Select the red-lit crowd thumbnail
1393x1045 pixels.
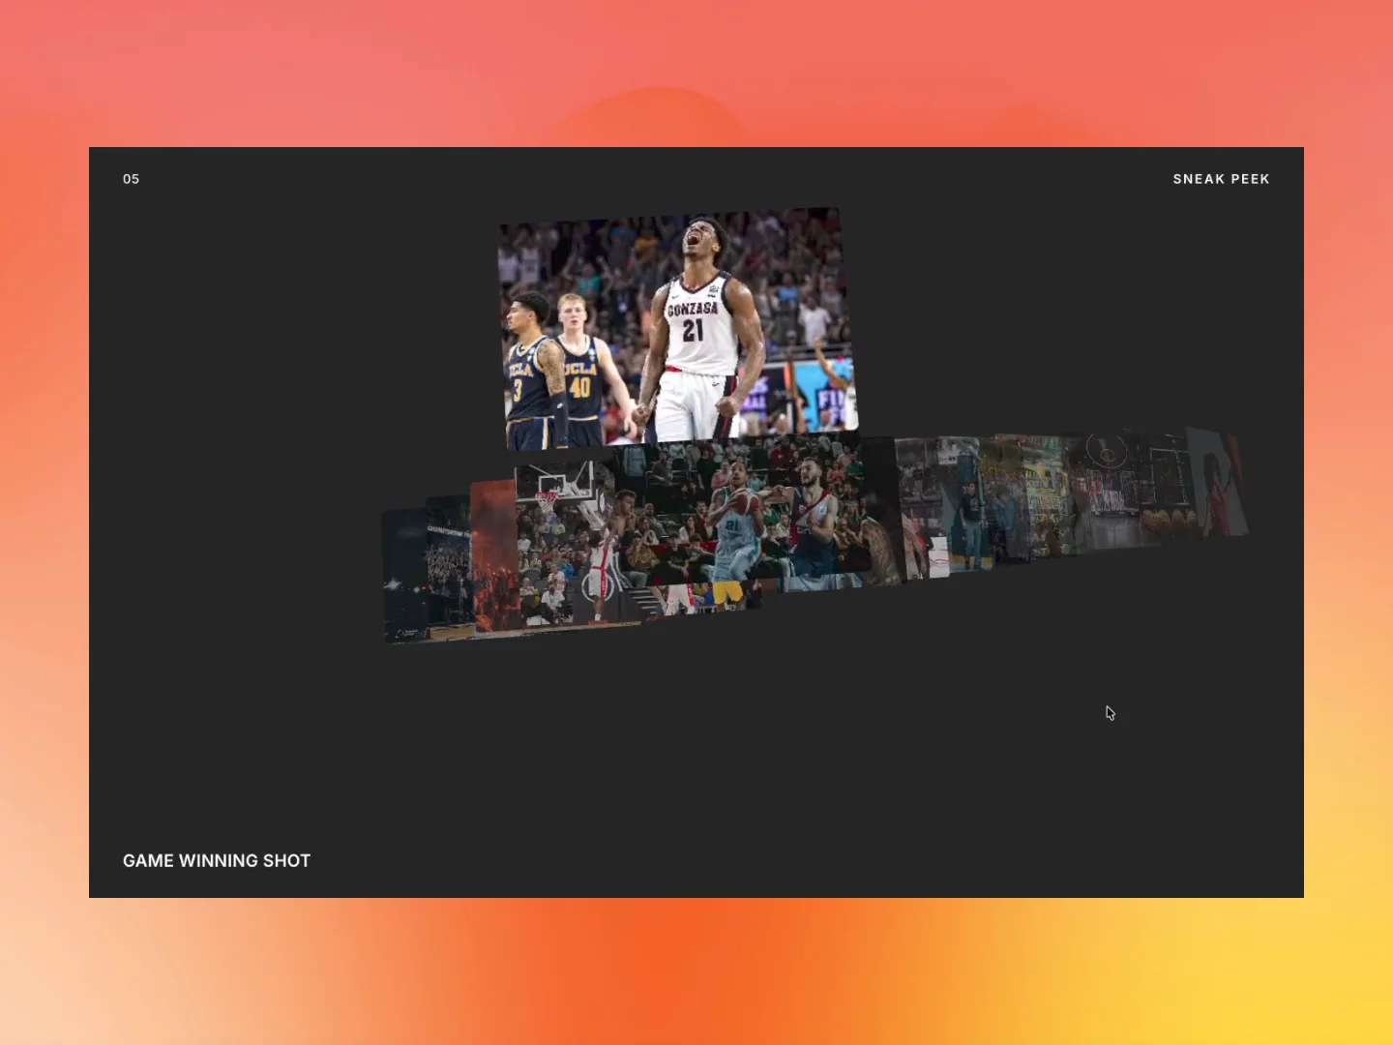(493, 556)
